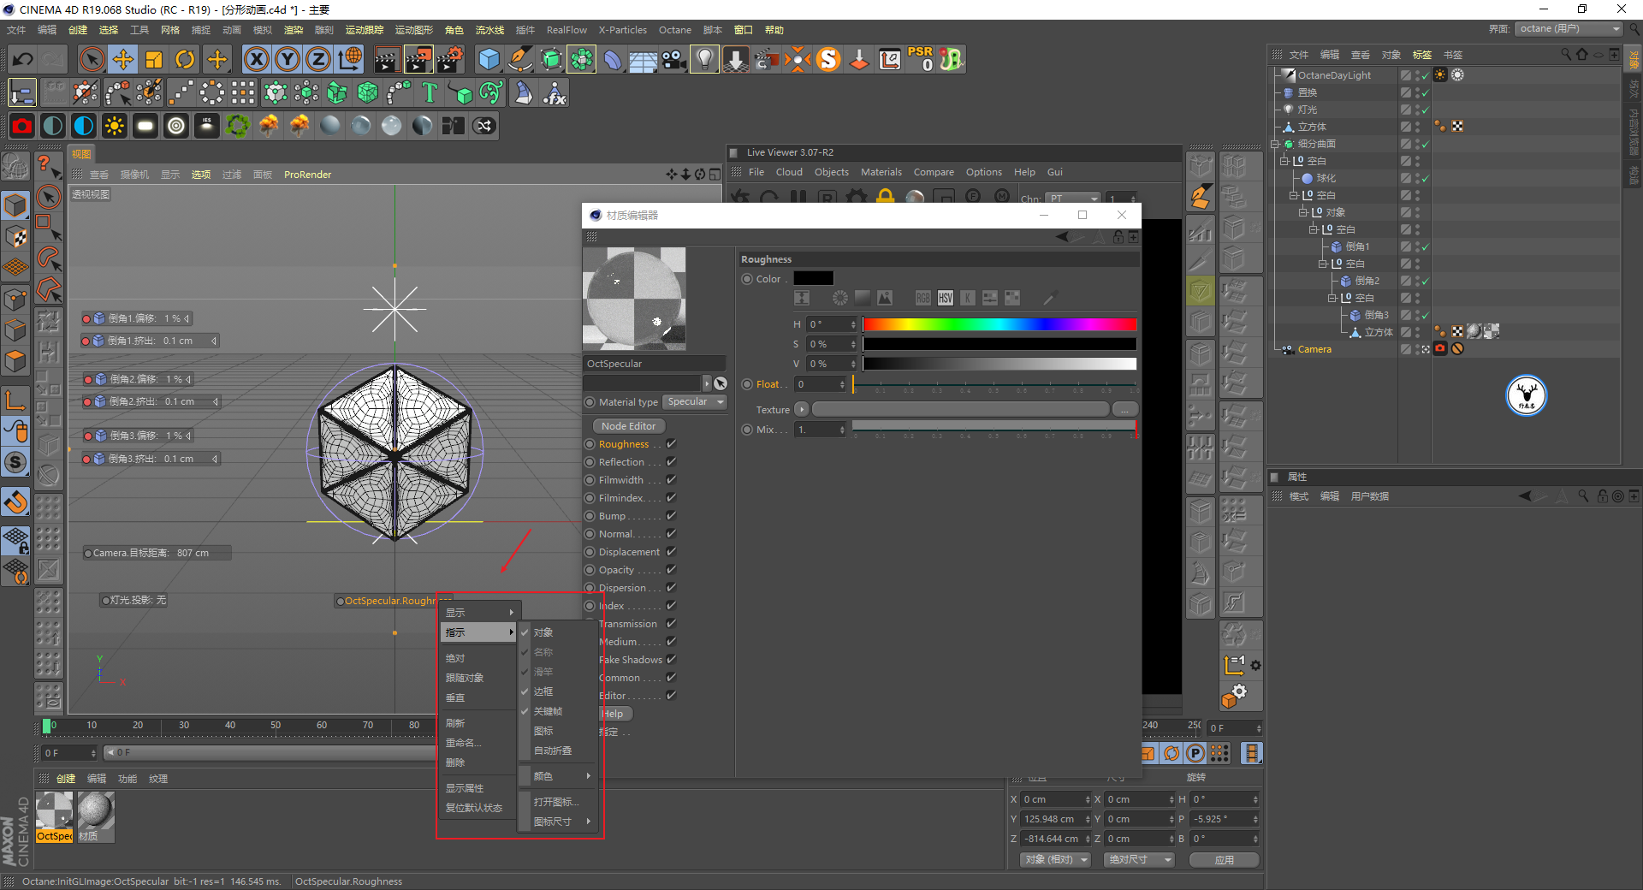This screenshot has width=1643, height=890.
Task: Toggle the Fake Shadows checkbox
Action: 671,660
